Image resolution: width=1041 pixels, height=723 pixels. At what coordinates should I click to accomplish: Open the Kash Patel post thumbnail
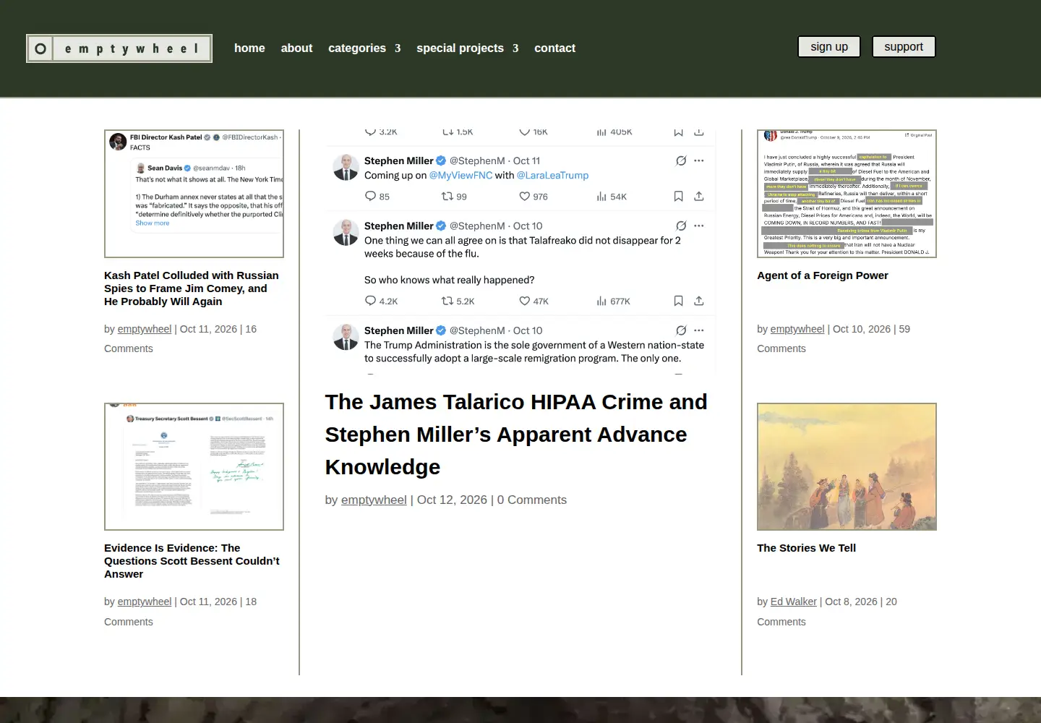point(194,194)
